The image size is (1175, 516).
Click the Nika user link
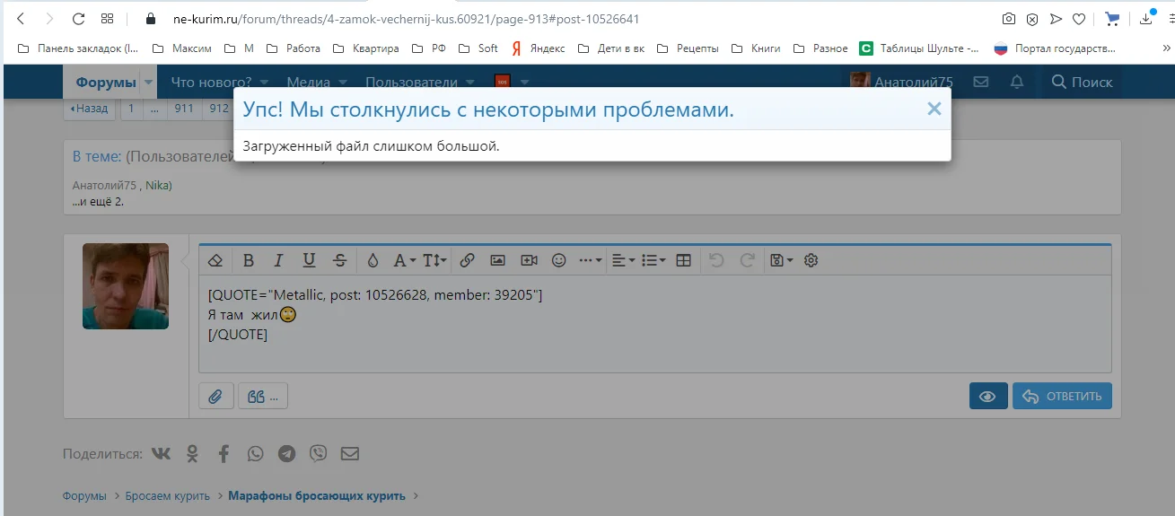pos(157,186)
